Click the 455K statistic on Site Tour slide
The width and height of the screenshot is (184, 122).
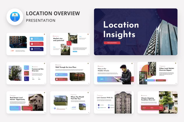[x=74, y=107]
